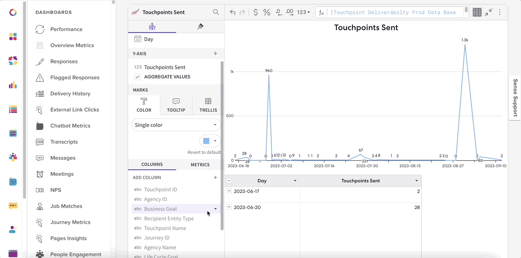This screenshot has height=258, width=521.
Task: Click the bar chart analytics rail icon
Action: coord(13,85)
